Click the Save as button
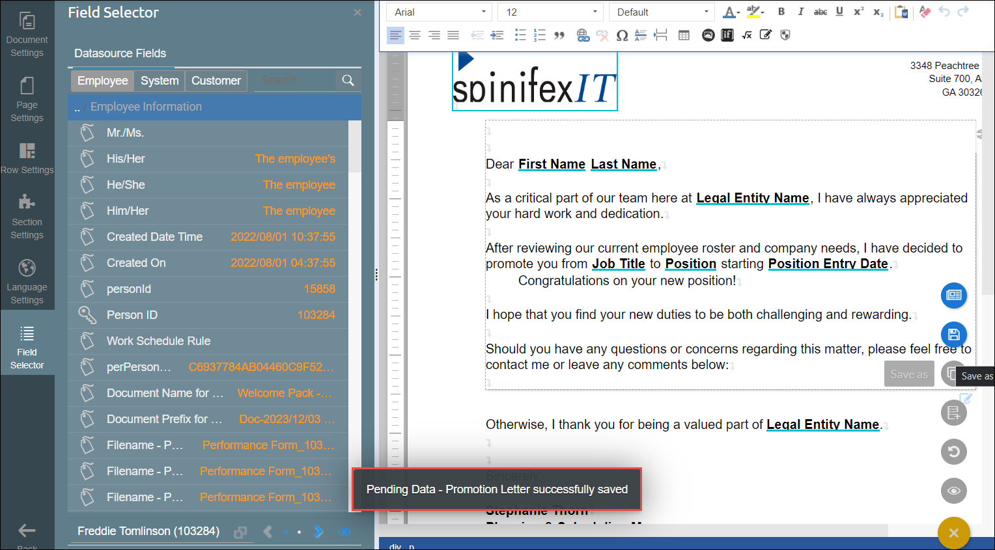995x550 pixels. coord(908,374)
